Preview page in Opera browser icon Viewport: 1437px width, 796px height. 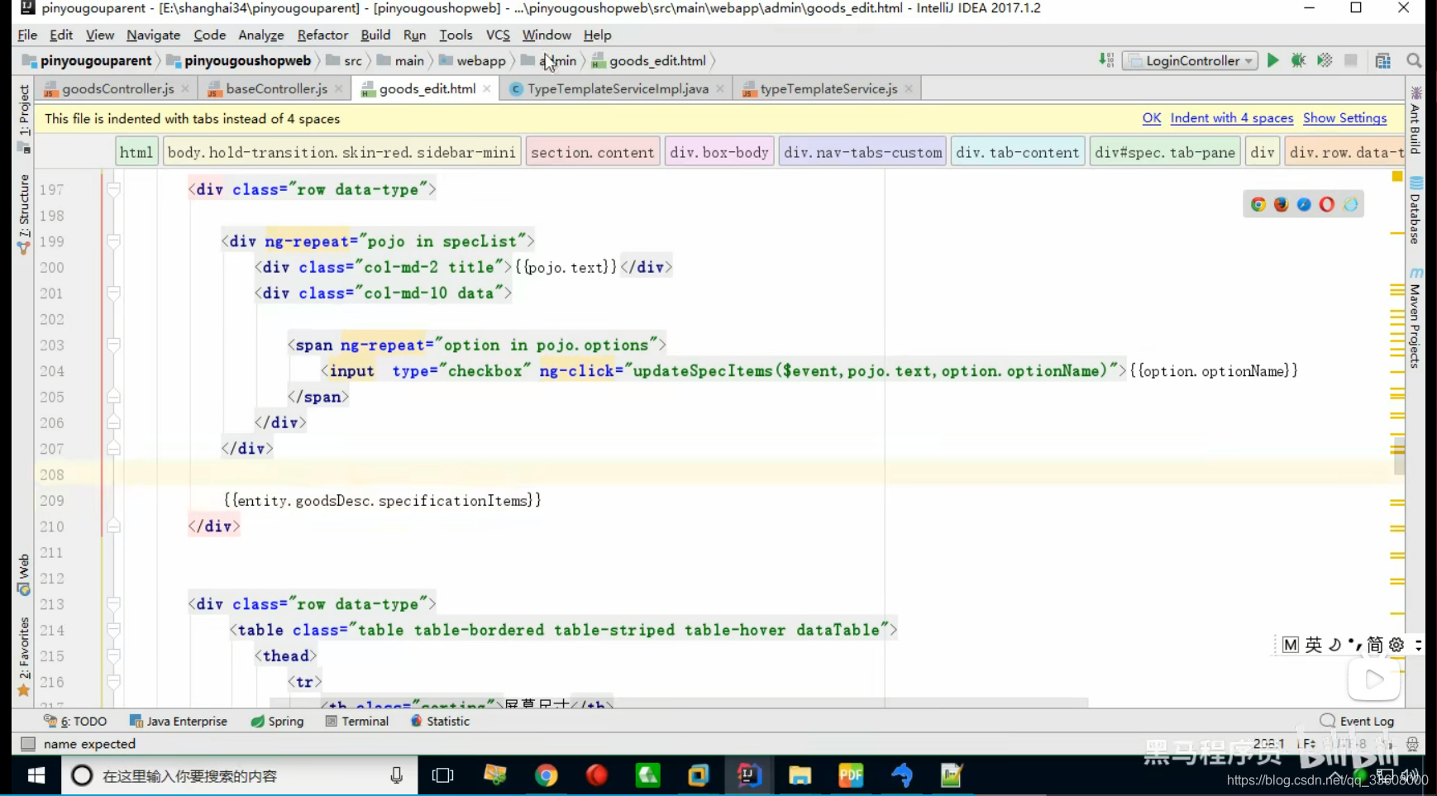tap(1327, 204)
